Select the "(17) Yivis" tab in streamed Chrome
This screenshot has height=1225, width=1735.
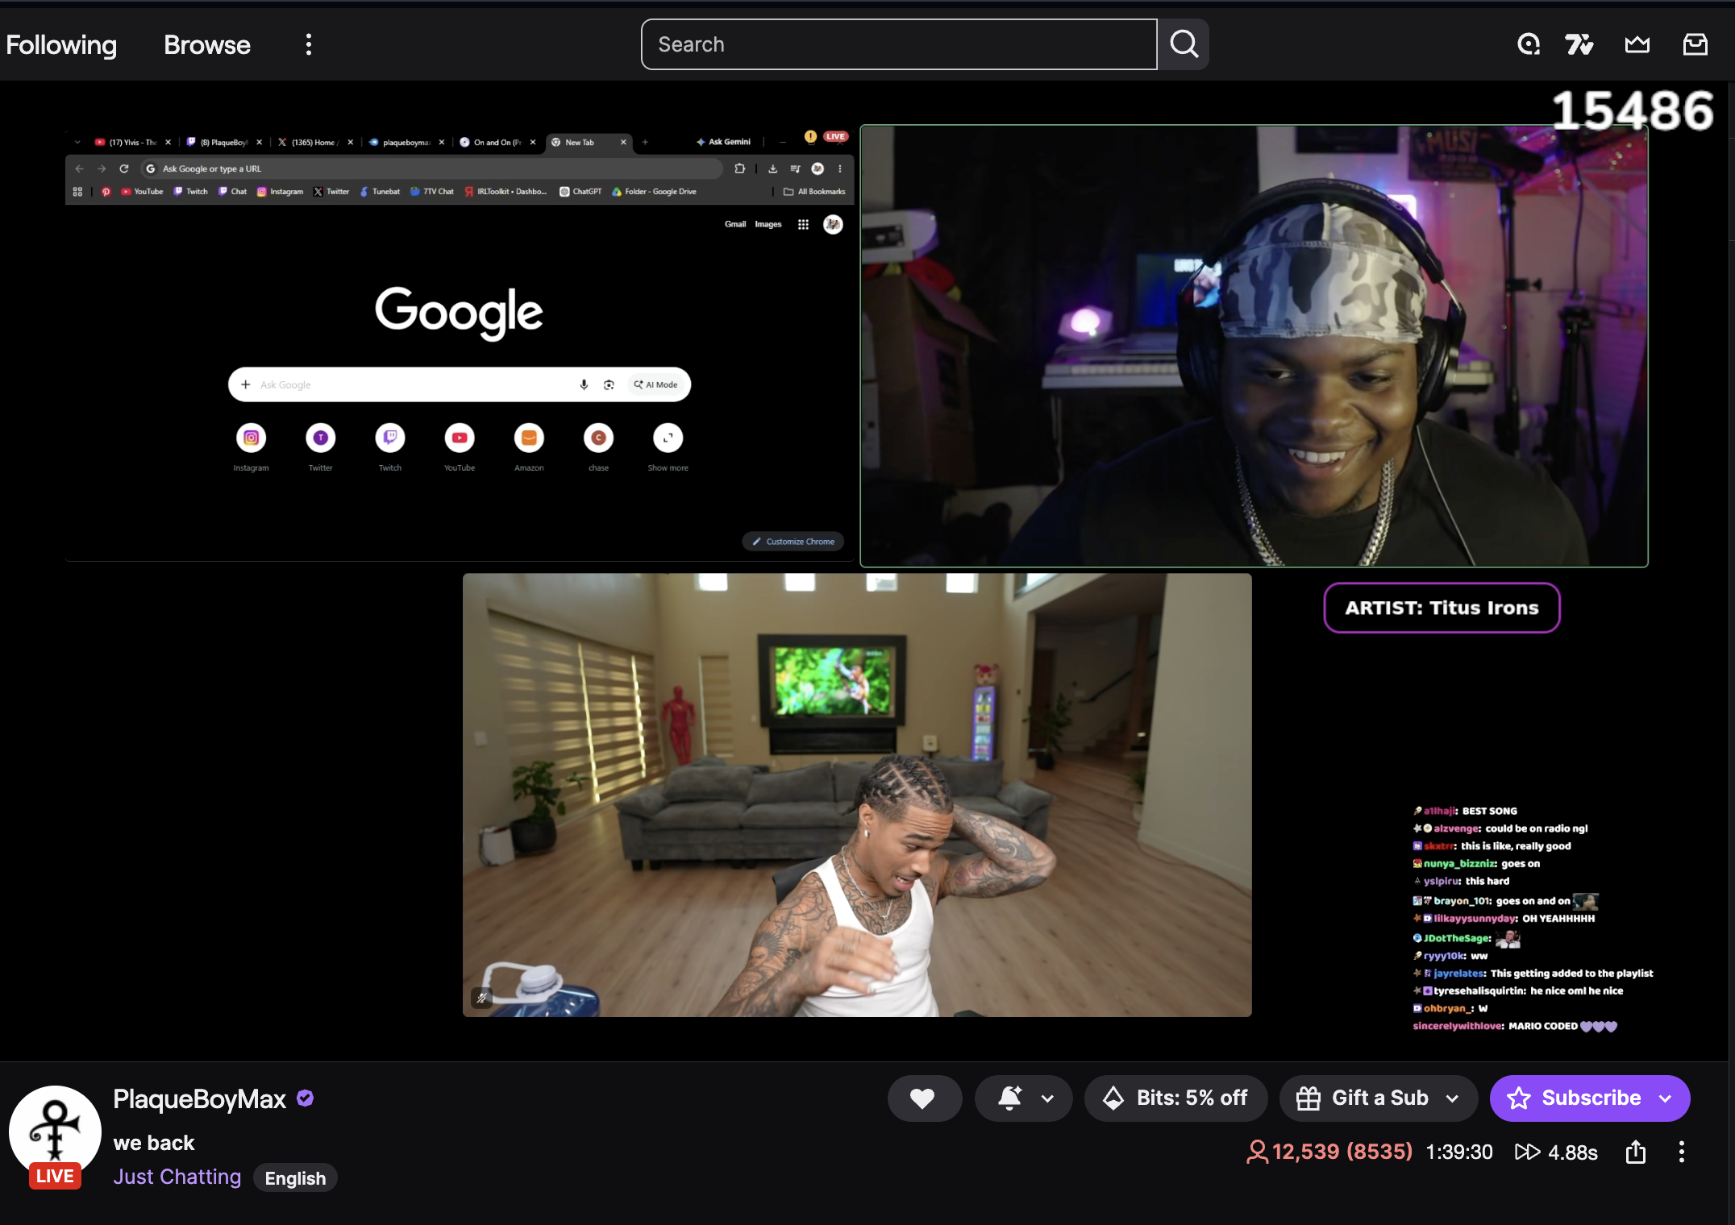[x=134, y=143]
